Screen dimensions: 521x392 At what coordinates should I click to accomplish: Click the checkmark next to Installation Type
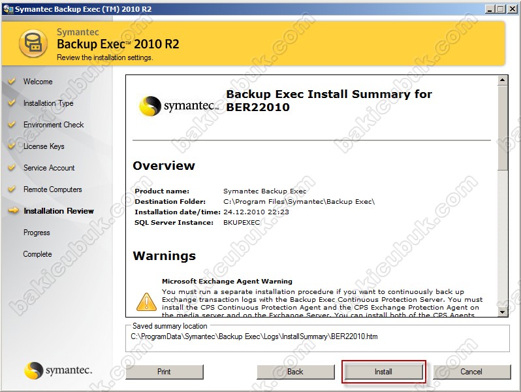tap(12, 103)
